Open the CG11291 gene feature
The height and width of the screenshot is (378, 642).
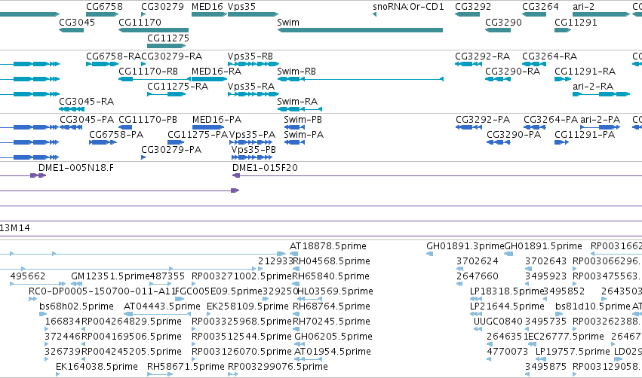point(563,30)
